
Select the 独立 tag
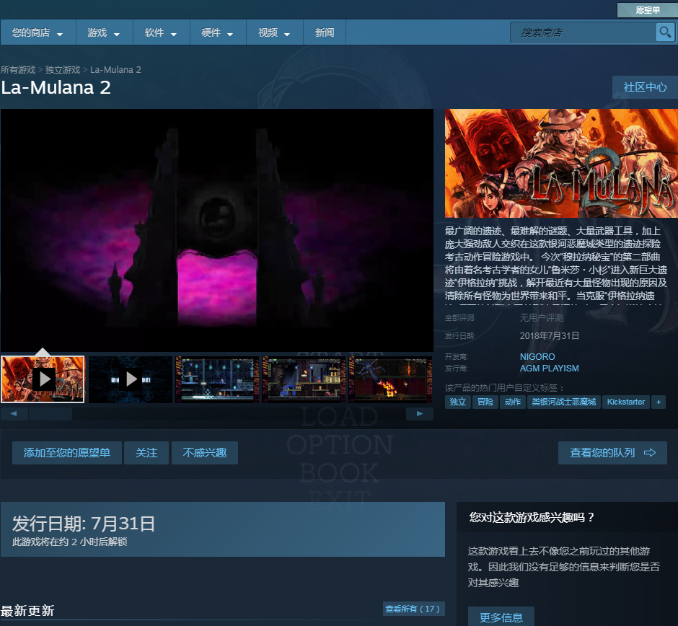tap(458, 402)
